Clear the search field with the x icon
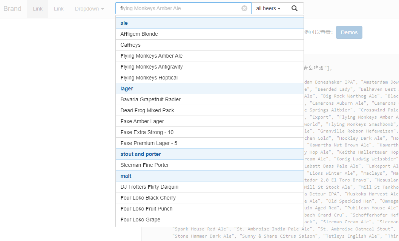Screen dimensions: 399x241 tap(244, 8)
